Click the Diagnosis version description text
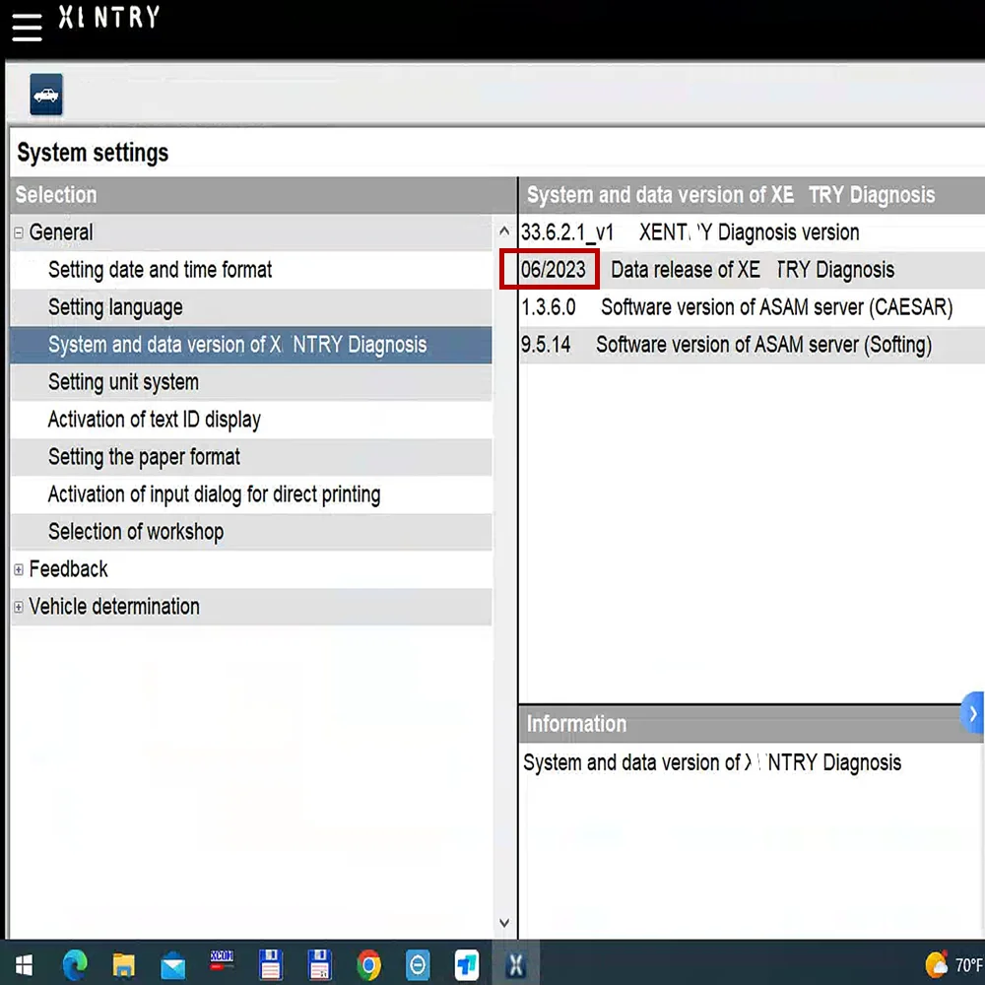The height and width of the screenshot is (985, 985). 750,232
